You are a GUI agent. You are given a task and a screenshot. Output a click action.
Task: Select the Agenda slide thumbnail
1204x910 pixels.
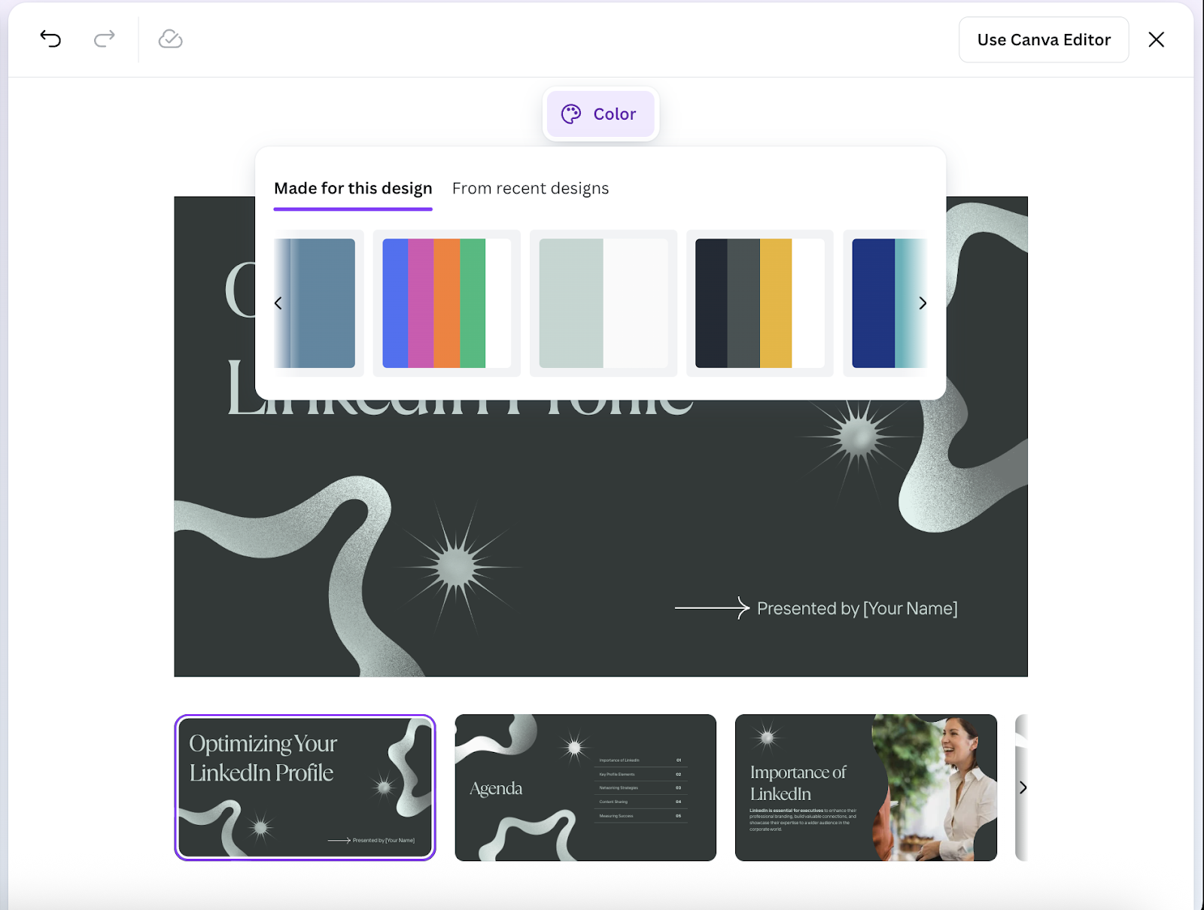(x=585, y=787)
